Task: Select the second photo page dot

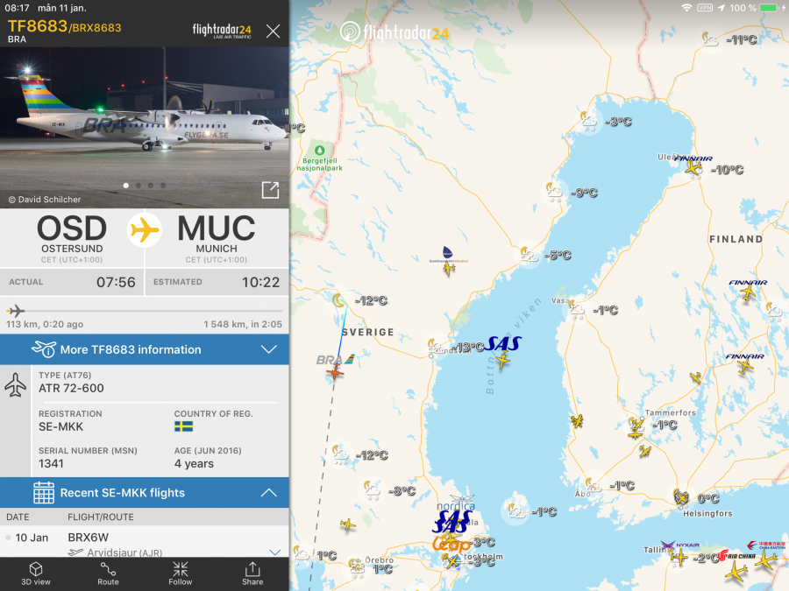Action: [x=139, y=186]
